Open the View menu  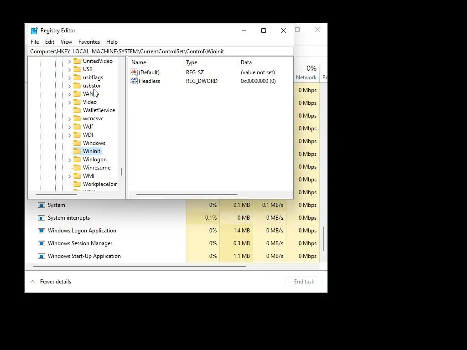66,42
